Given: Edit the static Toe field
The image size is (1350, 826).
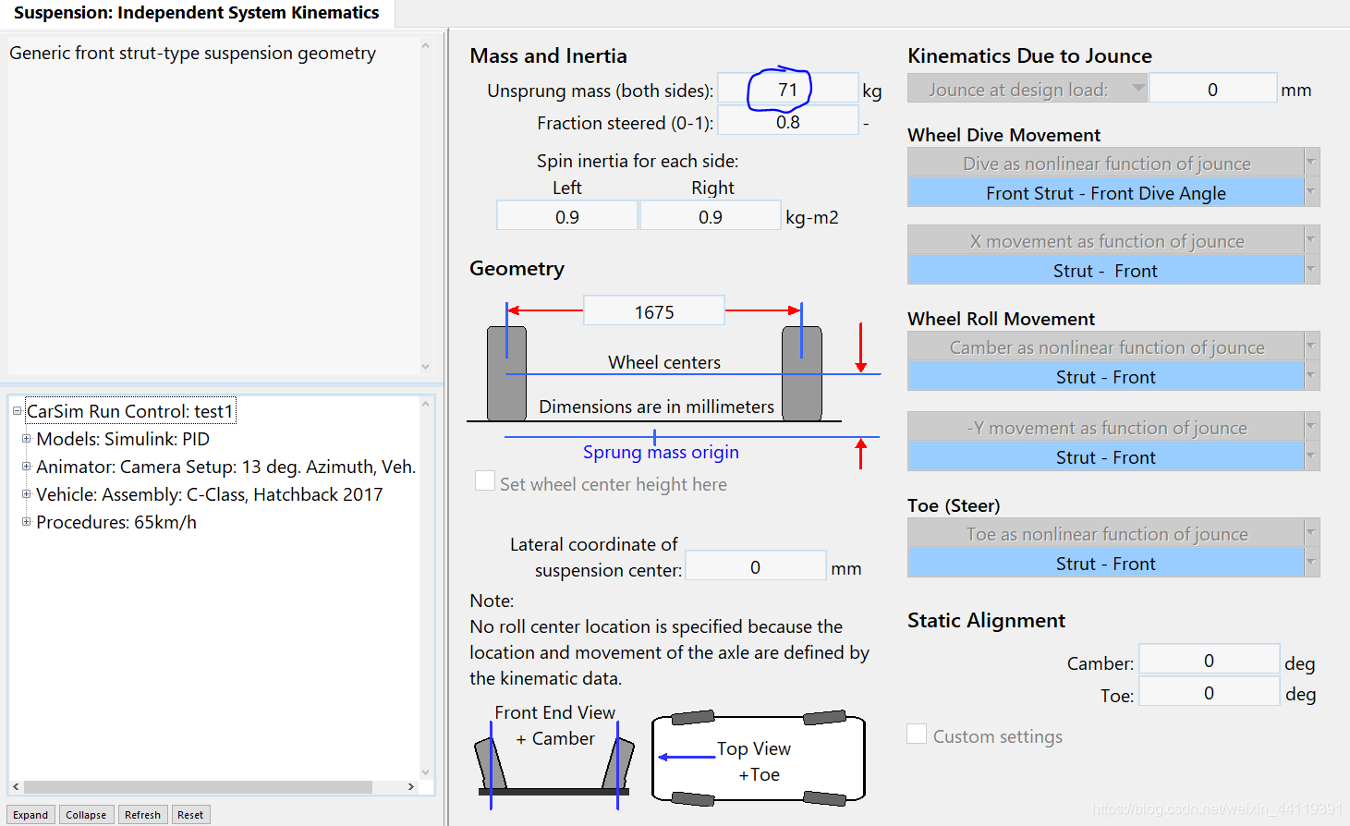Looking at the screenshot, I should coord(1209,692).
